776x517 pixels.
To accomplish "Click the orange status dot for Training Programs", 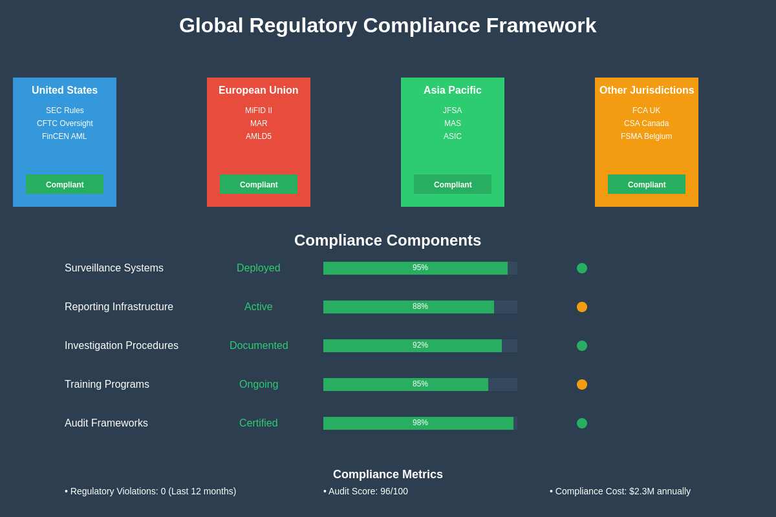I will tap(582, 385).
